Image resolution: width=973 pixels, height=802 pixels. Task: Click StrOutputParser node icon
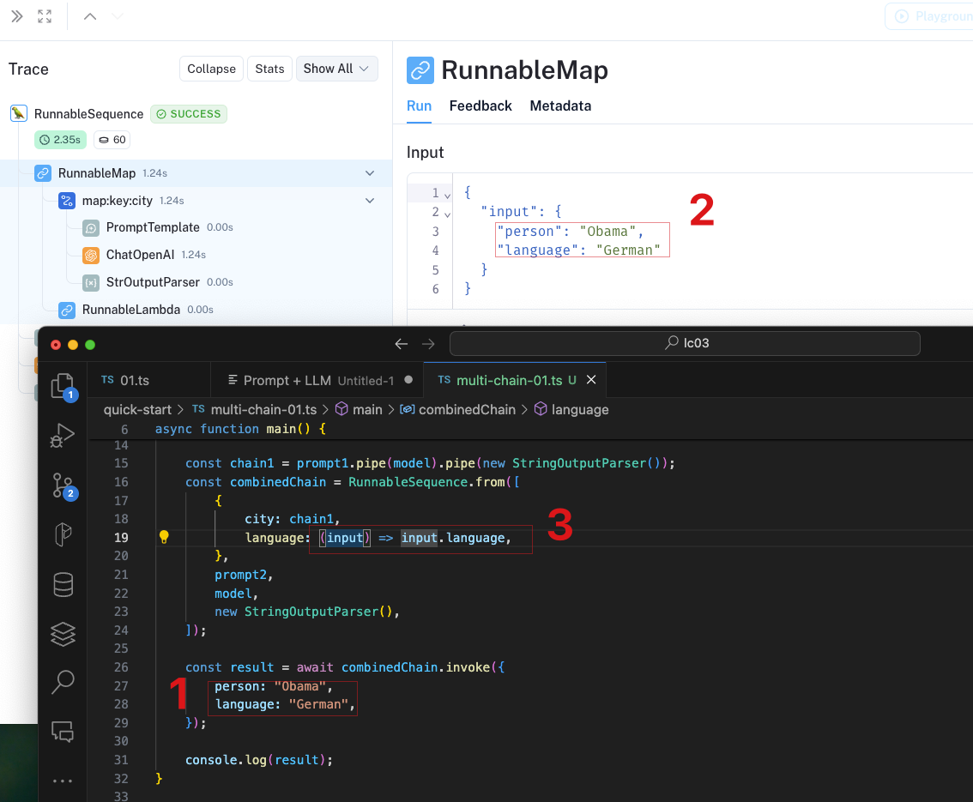coord(91,283)
